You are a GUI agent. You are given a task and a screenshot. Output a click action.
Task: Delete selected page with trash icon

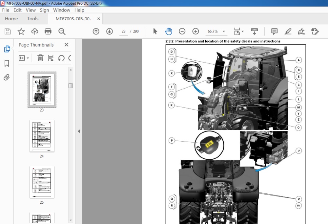click(40, 58)
